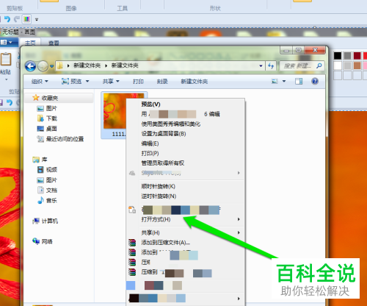367x306 pixels.
Task: Refresh the Explorer folder view
Action: pyautogui.click(x=271, y=65)
